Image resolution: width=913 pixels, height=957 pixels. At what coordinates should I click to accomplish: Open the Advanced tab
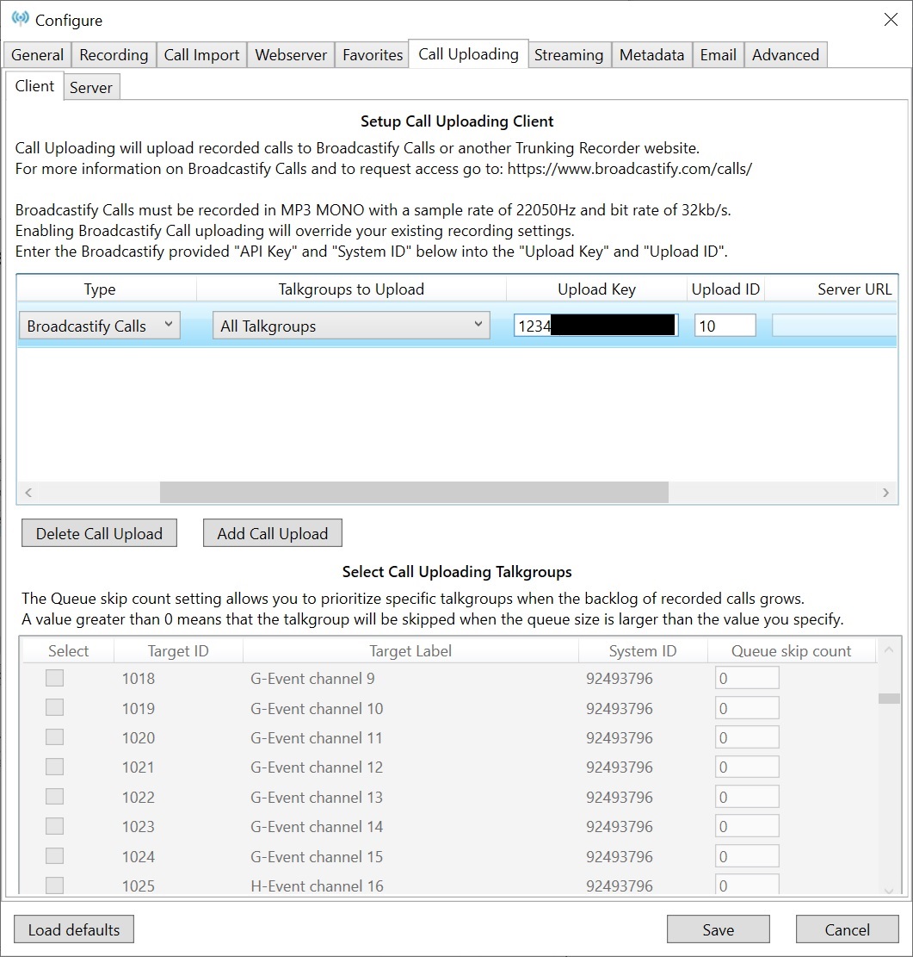click(x=786, y=55)
